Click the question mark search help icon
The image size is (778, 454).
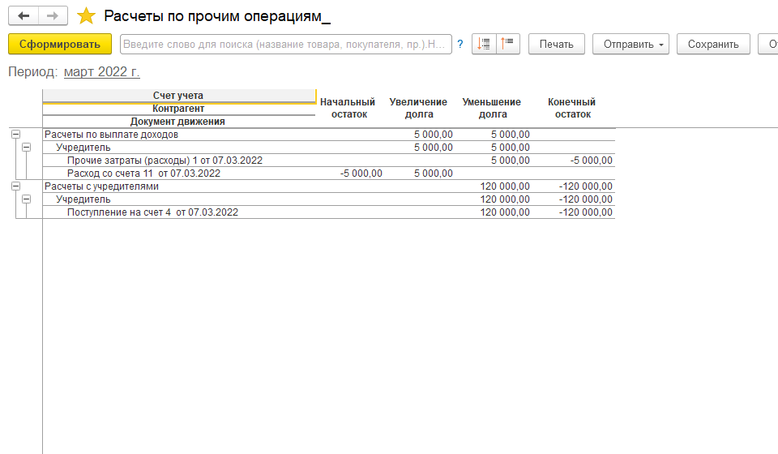click(460, 45)
